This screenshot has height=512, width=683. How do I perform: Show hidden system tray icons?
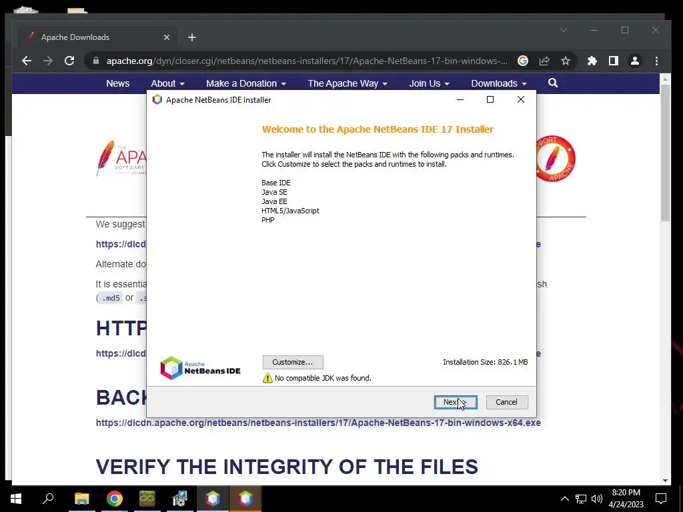click(564, 499)
